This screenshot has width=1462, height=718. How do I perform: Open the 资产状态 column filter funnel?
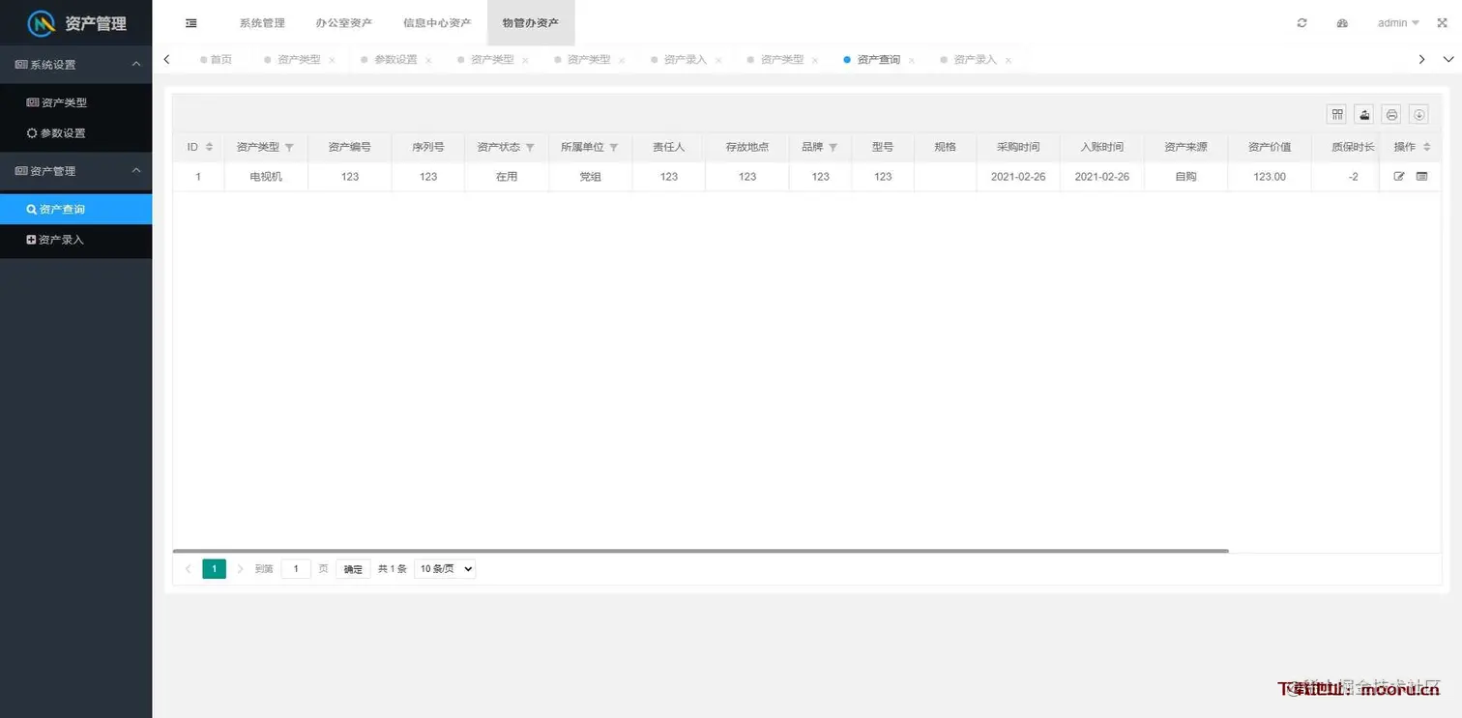530,148
